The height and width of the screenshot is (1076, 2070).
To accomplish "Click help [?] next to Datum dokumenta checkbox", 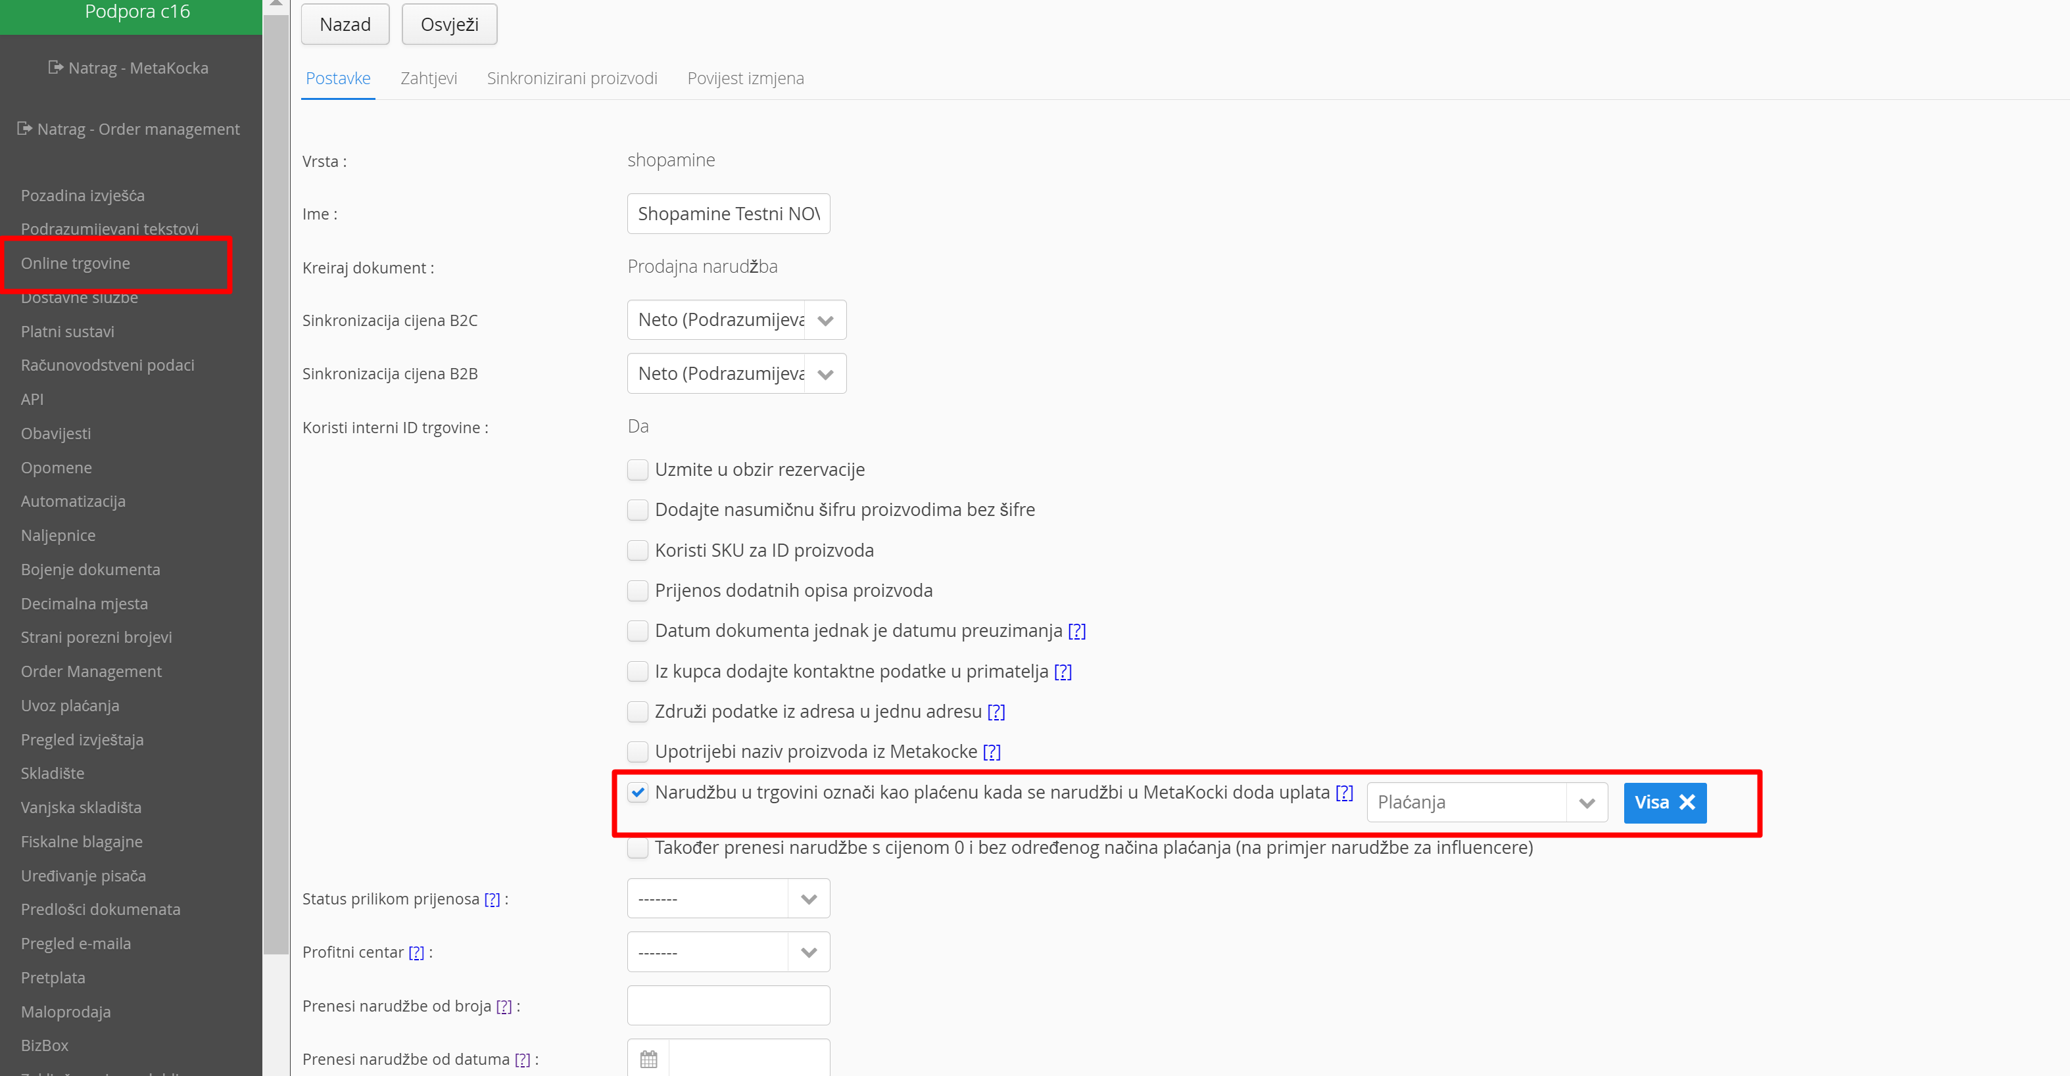I will pyautogui.click(x=1077, y=631).
